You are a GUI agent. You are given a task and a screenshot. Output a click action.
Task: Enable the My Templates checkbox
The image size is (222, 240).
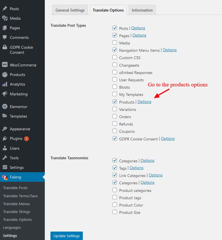[x=115, y=94]
